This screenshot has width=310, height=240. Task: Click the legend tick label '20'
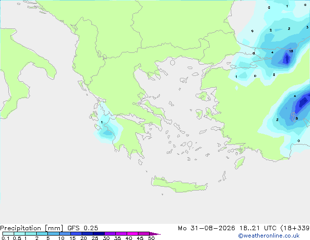click(84, 238)
